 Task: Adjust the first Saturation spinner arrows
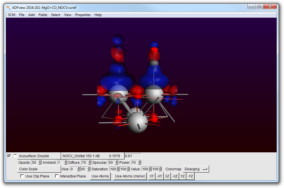point(118,169)
